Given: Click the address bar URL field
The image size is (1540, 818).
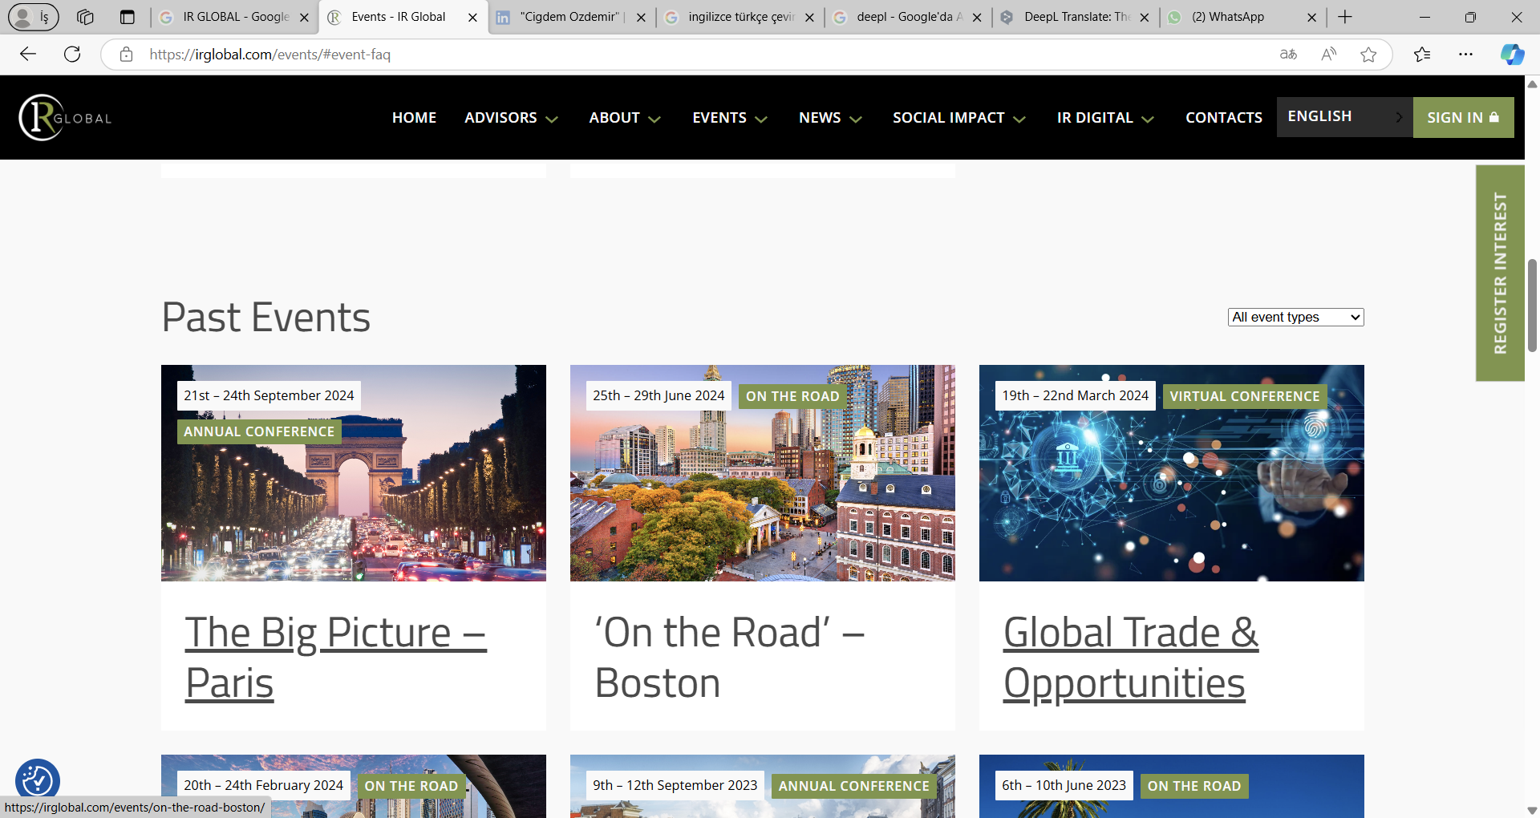Looking at the screenshot, I should click(x=706, y=54).
